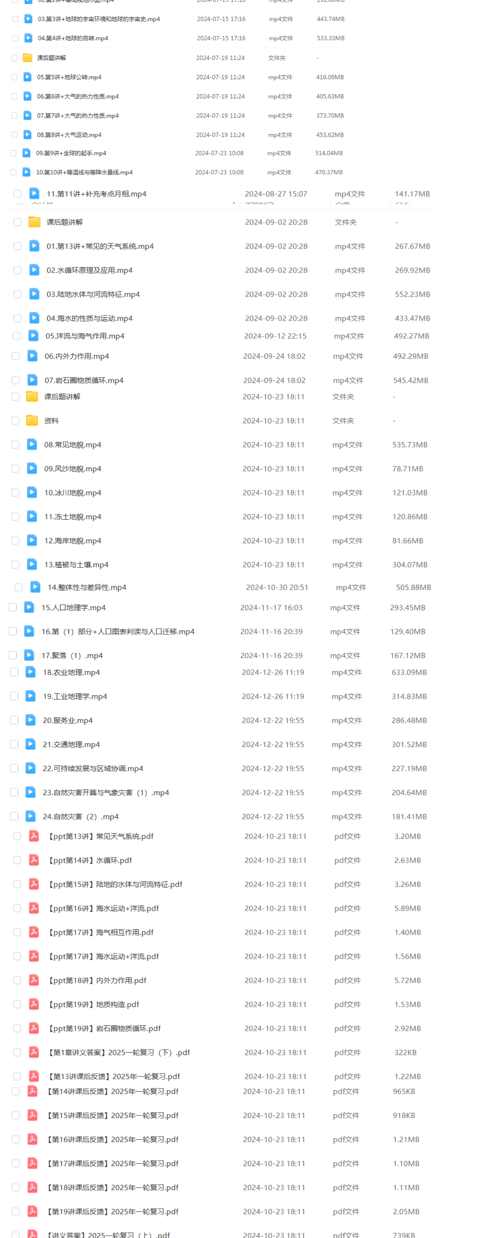
Task: Open the file 06.内外力作用.mp4
Action: [x=77, y=356]
